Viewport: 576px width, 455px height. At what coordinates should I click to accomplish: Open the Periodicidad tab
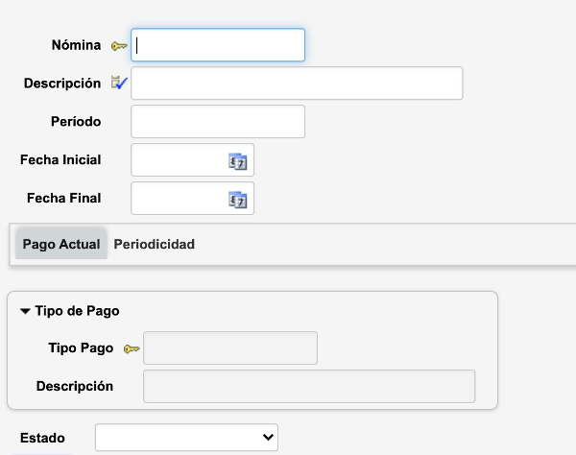(155, 245)
